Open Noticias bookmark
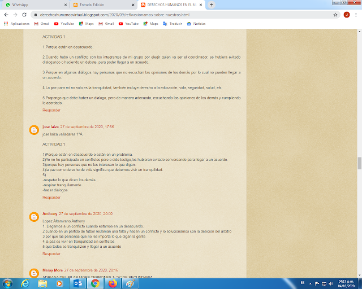The height and width of the screenshot is (289, 362). pyautogui.click(x=196, y=24)
